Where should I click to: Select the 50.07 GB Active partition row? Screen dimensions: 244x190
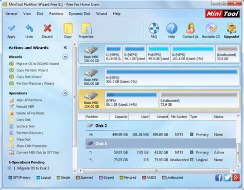[x=161, y=153]
